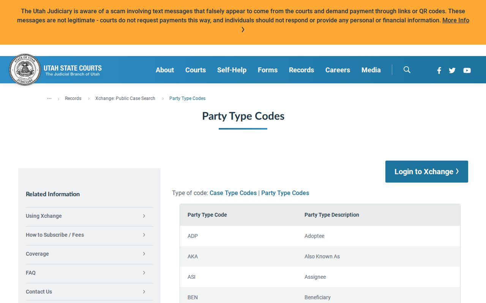Viewport: 486px width, 303px height.
Task: Open the Party Type Codes link above the table
Action: pyautogui.click(x=285, y=193)
